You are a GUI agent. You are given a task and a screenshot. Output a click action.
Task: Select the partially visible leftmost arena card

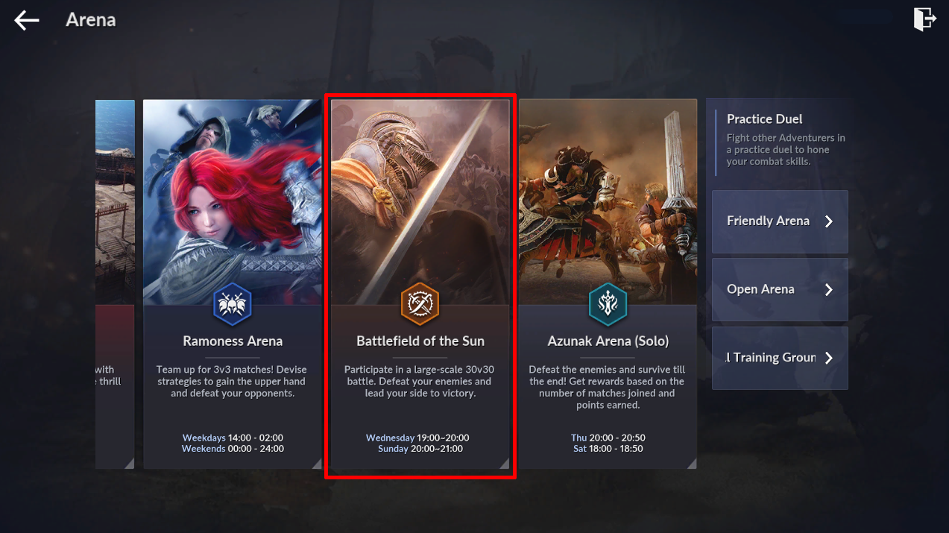[x=115, y=284]
